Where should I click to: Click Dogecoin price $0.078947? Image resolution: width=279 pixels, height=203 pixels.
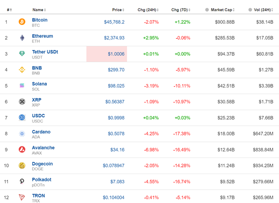(x=114, y=166)
